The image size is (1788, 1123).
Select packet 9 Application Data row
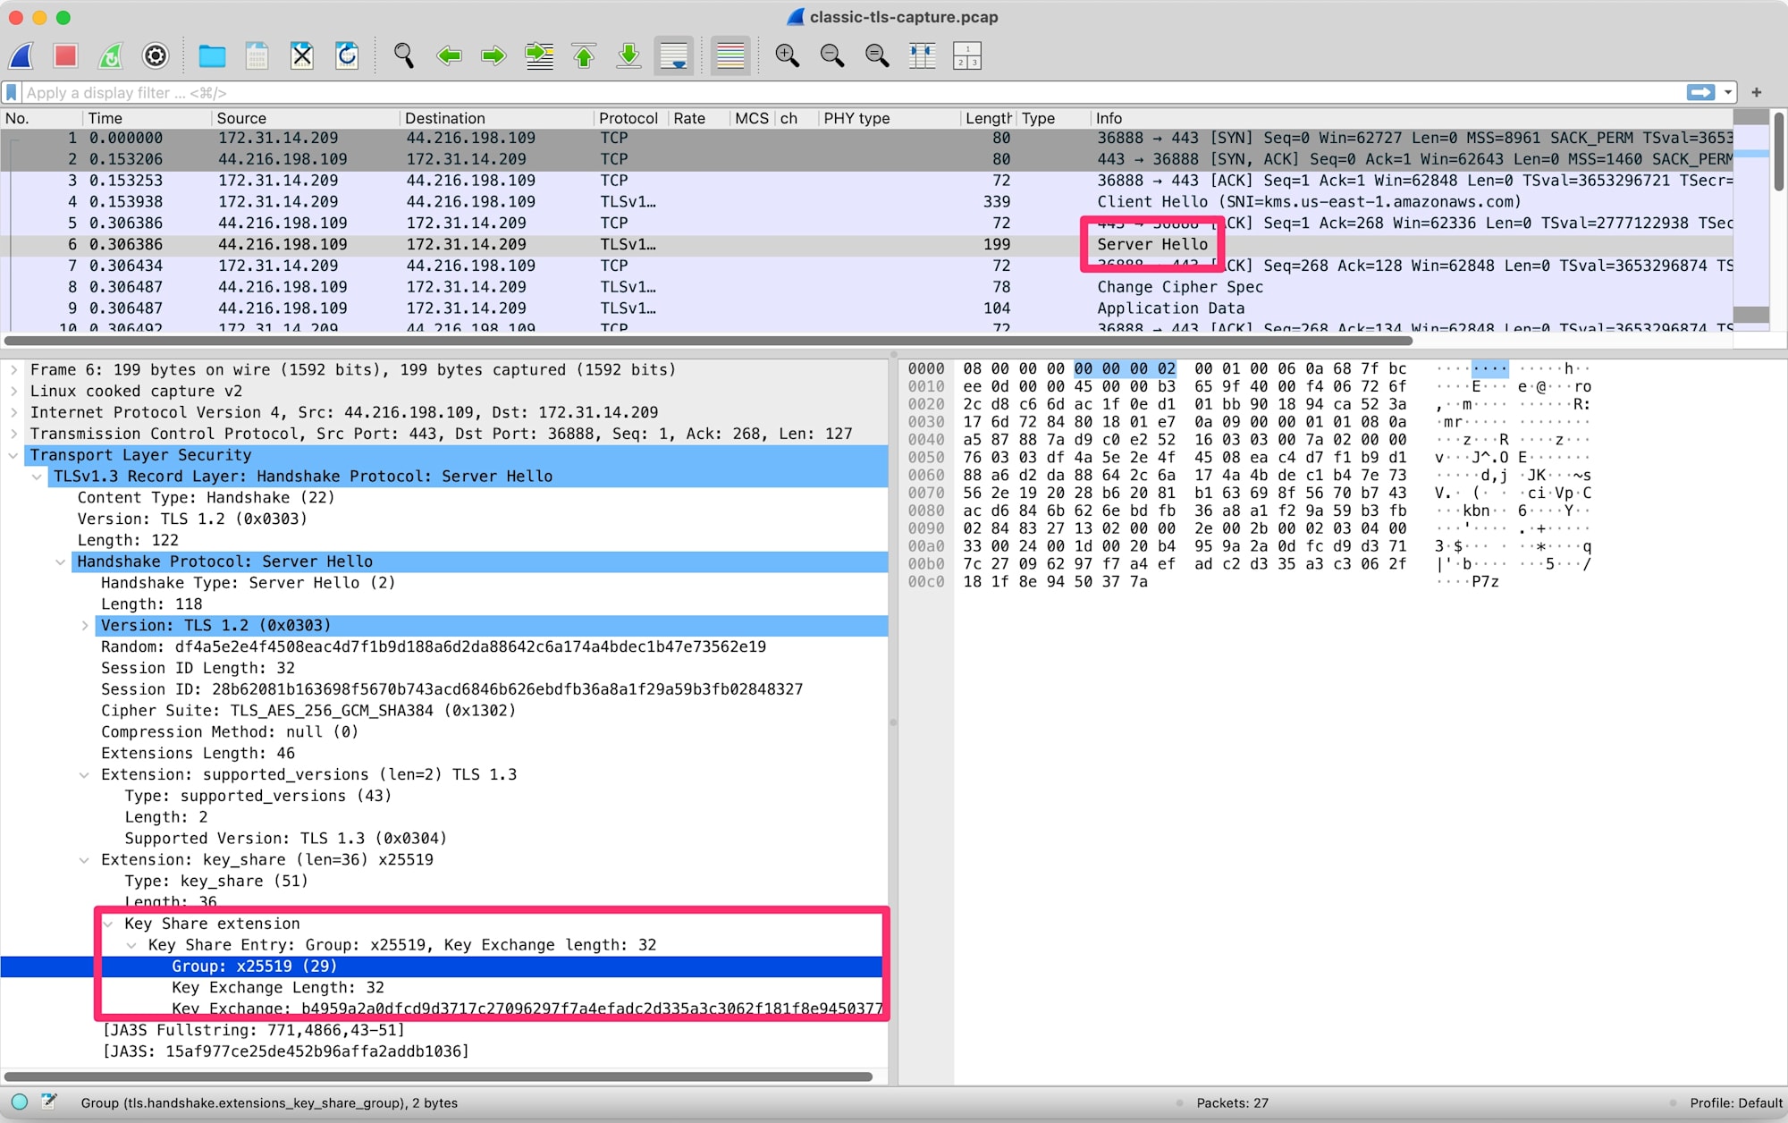pos(867,308)
